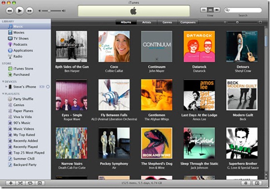
Task: Switch to the Artists tab
Action: (147, 22)
